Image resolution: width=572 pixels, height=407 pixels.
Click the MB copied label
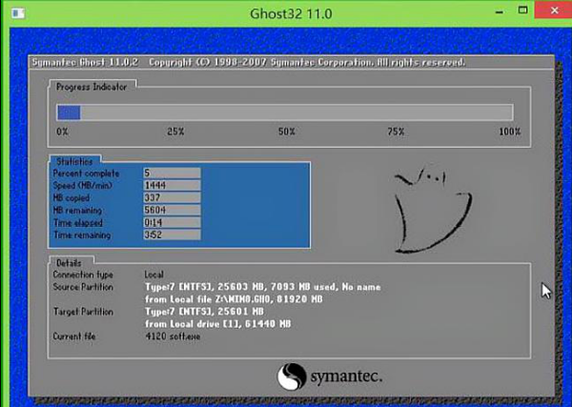tap(71, 198)
